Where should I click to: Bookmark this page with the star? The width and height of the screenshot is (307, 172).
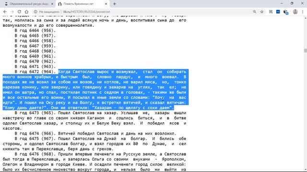click(262, 11)
